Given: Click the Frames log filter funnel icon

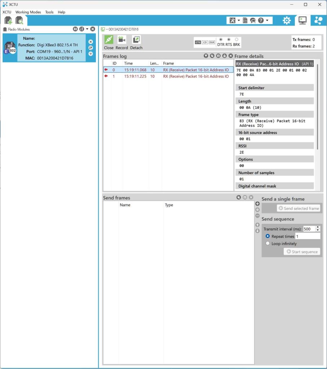Looking at the screenshot, I should tap(206, 56).
